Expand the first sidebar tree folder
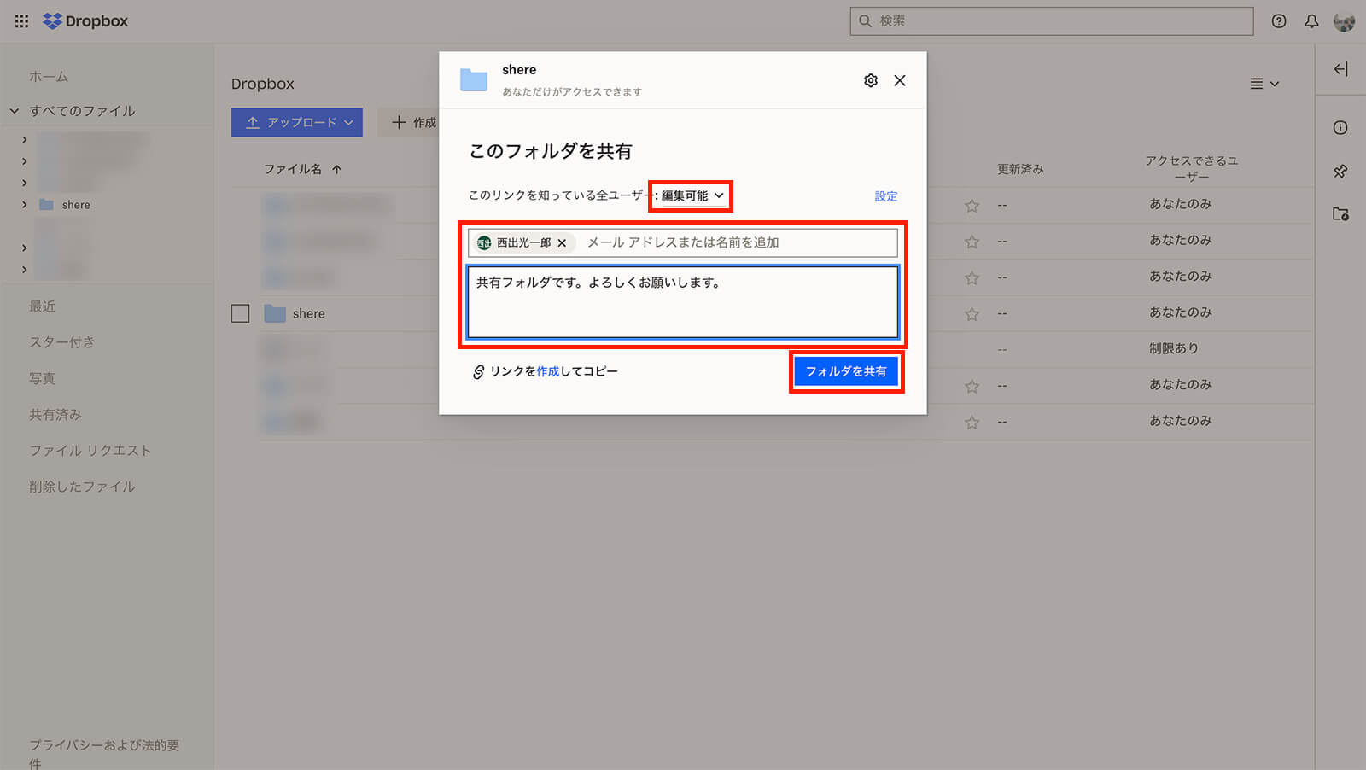Screen dimensions: 1366x770 pos(24,140)
